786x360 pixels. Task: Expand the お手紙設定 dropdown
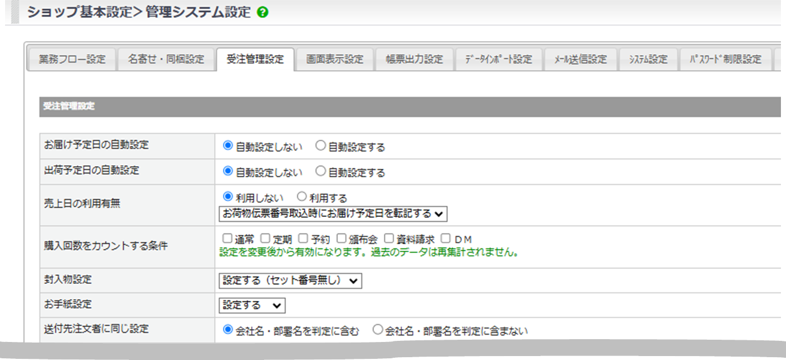[252, 305]
